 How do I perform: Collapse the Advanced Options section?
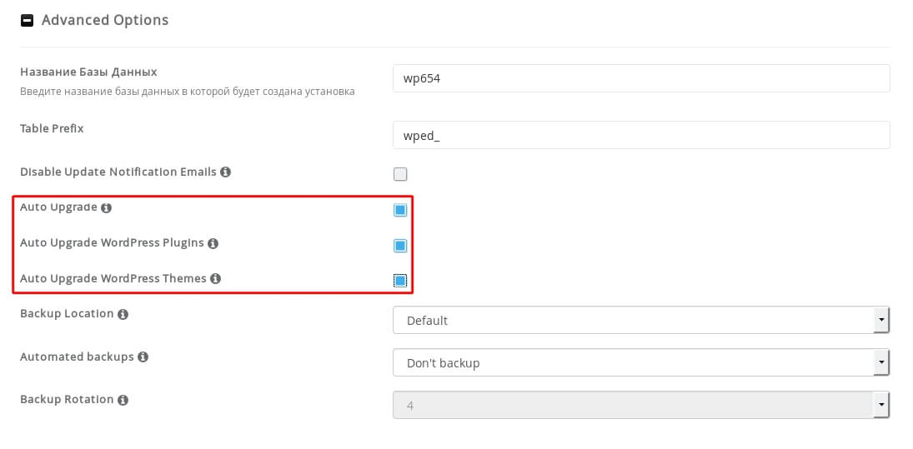27,20
